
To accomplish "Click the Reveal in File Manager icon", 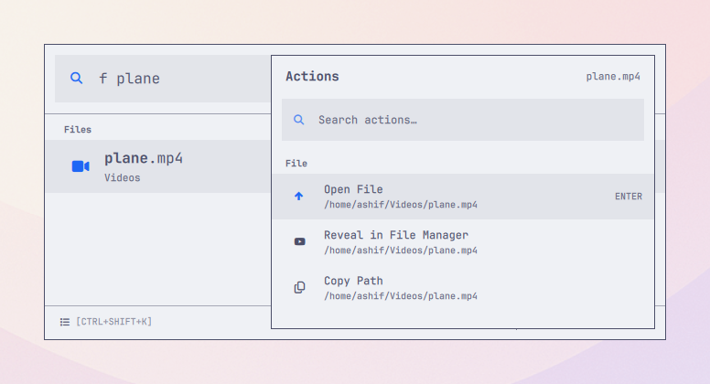I will (x=300, y=241).
